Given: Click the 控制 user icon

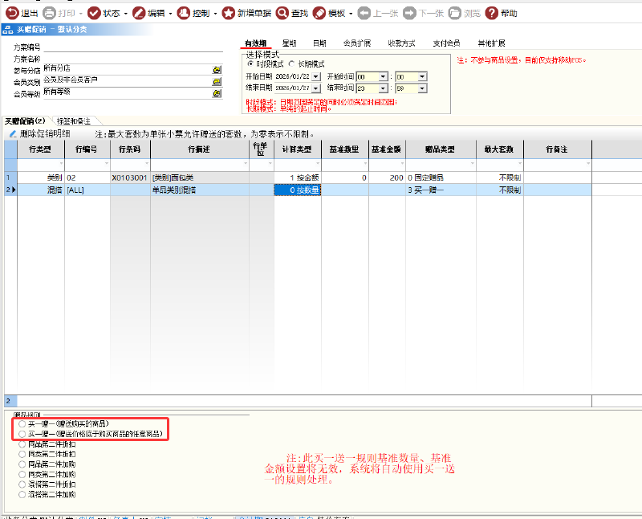Looking at the screenshot, I should (x=184, y=13).
